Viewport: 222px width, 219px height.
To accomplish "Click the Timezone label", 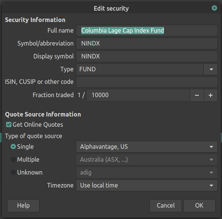I will 60,185.
